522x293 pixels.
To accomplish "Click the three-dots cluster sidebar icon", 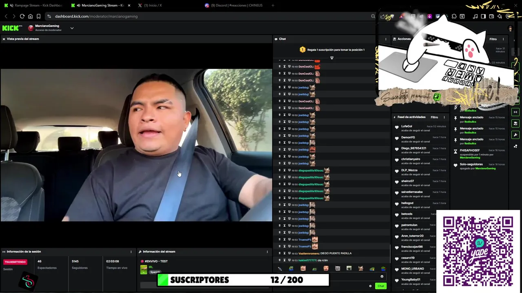I will click(515, 146).
